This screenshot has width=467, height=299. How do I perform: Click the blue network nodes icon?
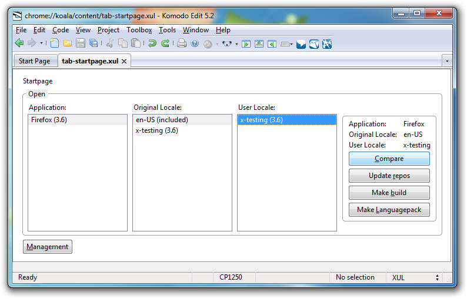[327, 44]
